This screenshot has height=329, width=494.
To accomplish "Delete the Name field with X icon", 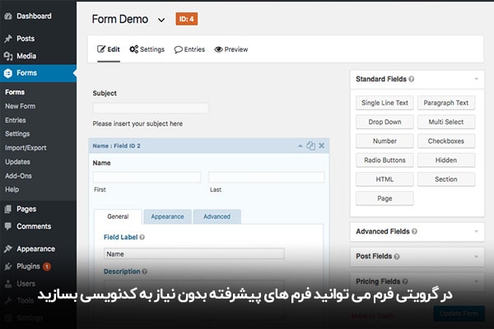I will [x=321, y=146].
